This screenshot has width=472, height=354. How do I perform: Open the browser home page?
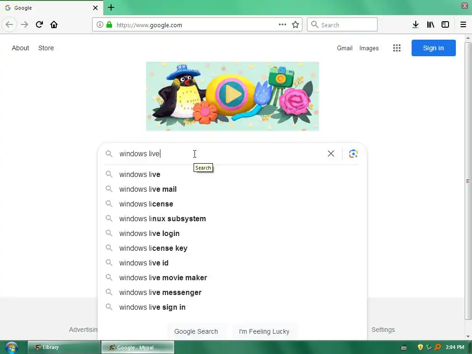pyautogui.click(x=54, y=24)
